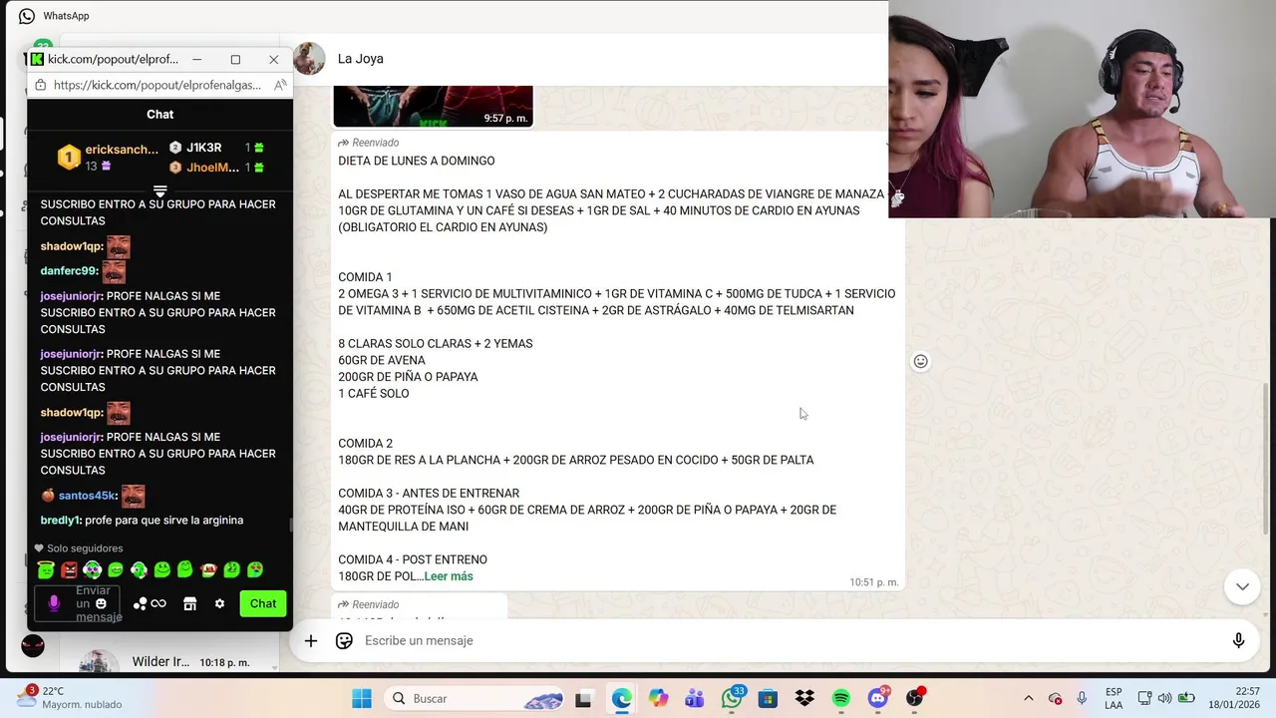Open OBS Studio from taskbar
The image size is (1276, 718).
[x=915, y=698]
